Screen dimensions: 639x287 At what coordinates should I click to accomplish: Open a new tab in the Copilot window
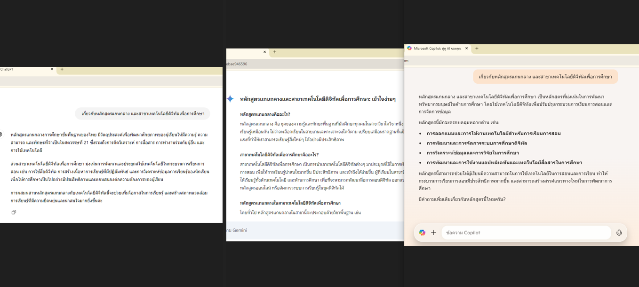coord(477,48)
